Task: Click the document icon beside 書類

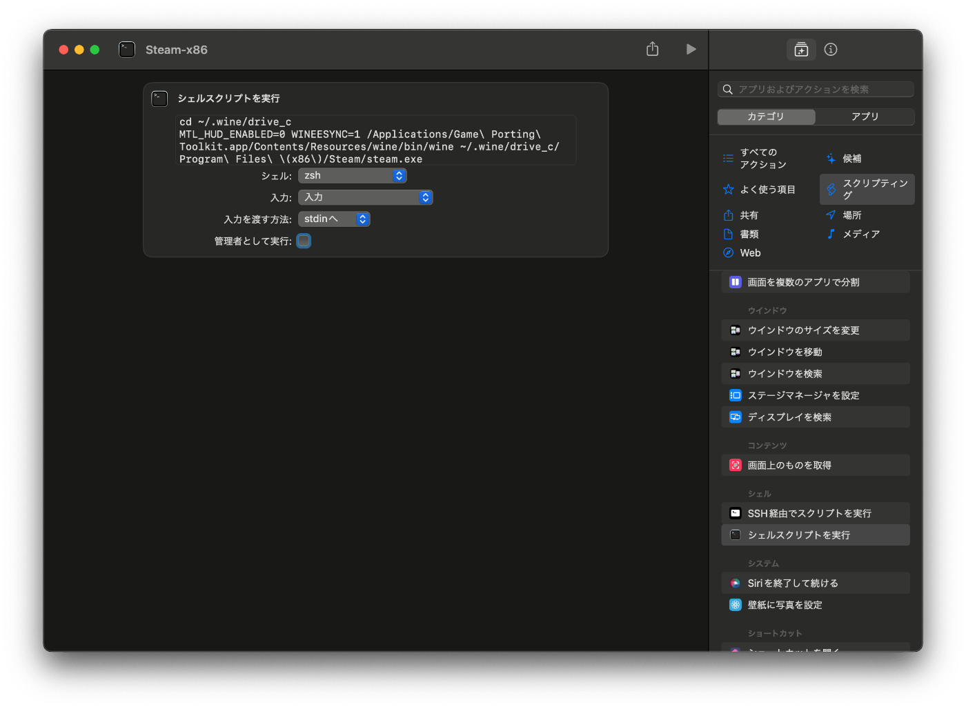Action: point(728,234)
